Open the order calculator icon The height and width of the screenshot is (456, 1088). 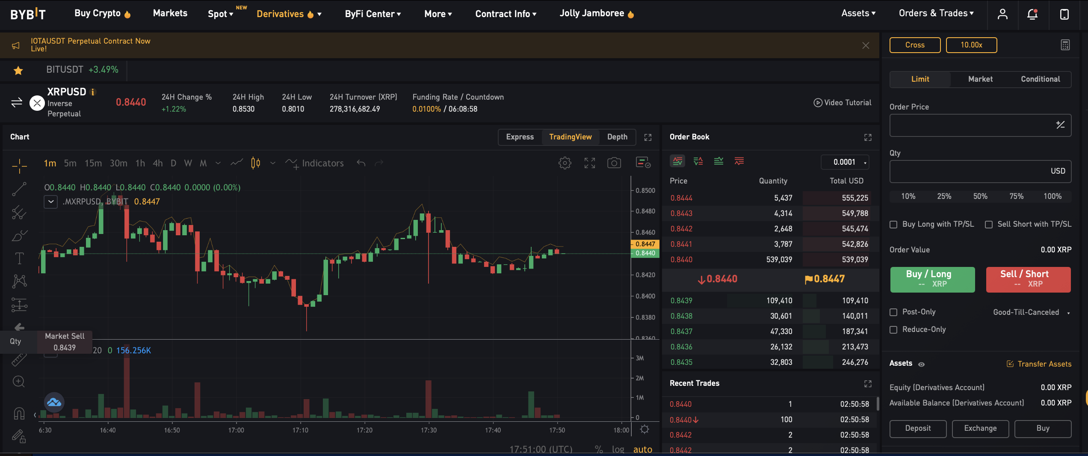tap(1065, 45)
